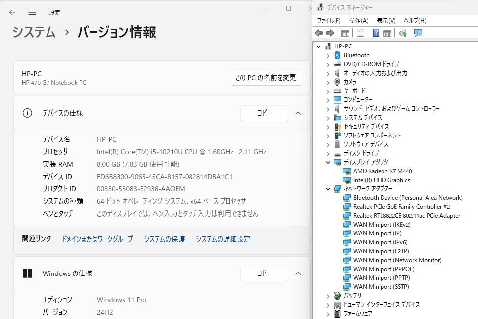
Task: Click the HP-PC computer root icon
Action: (328, 46)
